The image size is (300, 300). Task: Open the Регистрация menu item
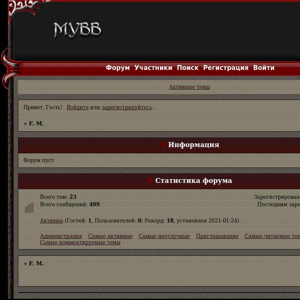226,68
